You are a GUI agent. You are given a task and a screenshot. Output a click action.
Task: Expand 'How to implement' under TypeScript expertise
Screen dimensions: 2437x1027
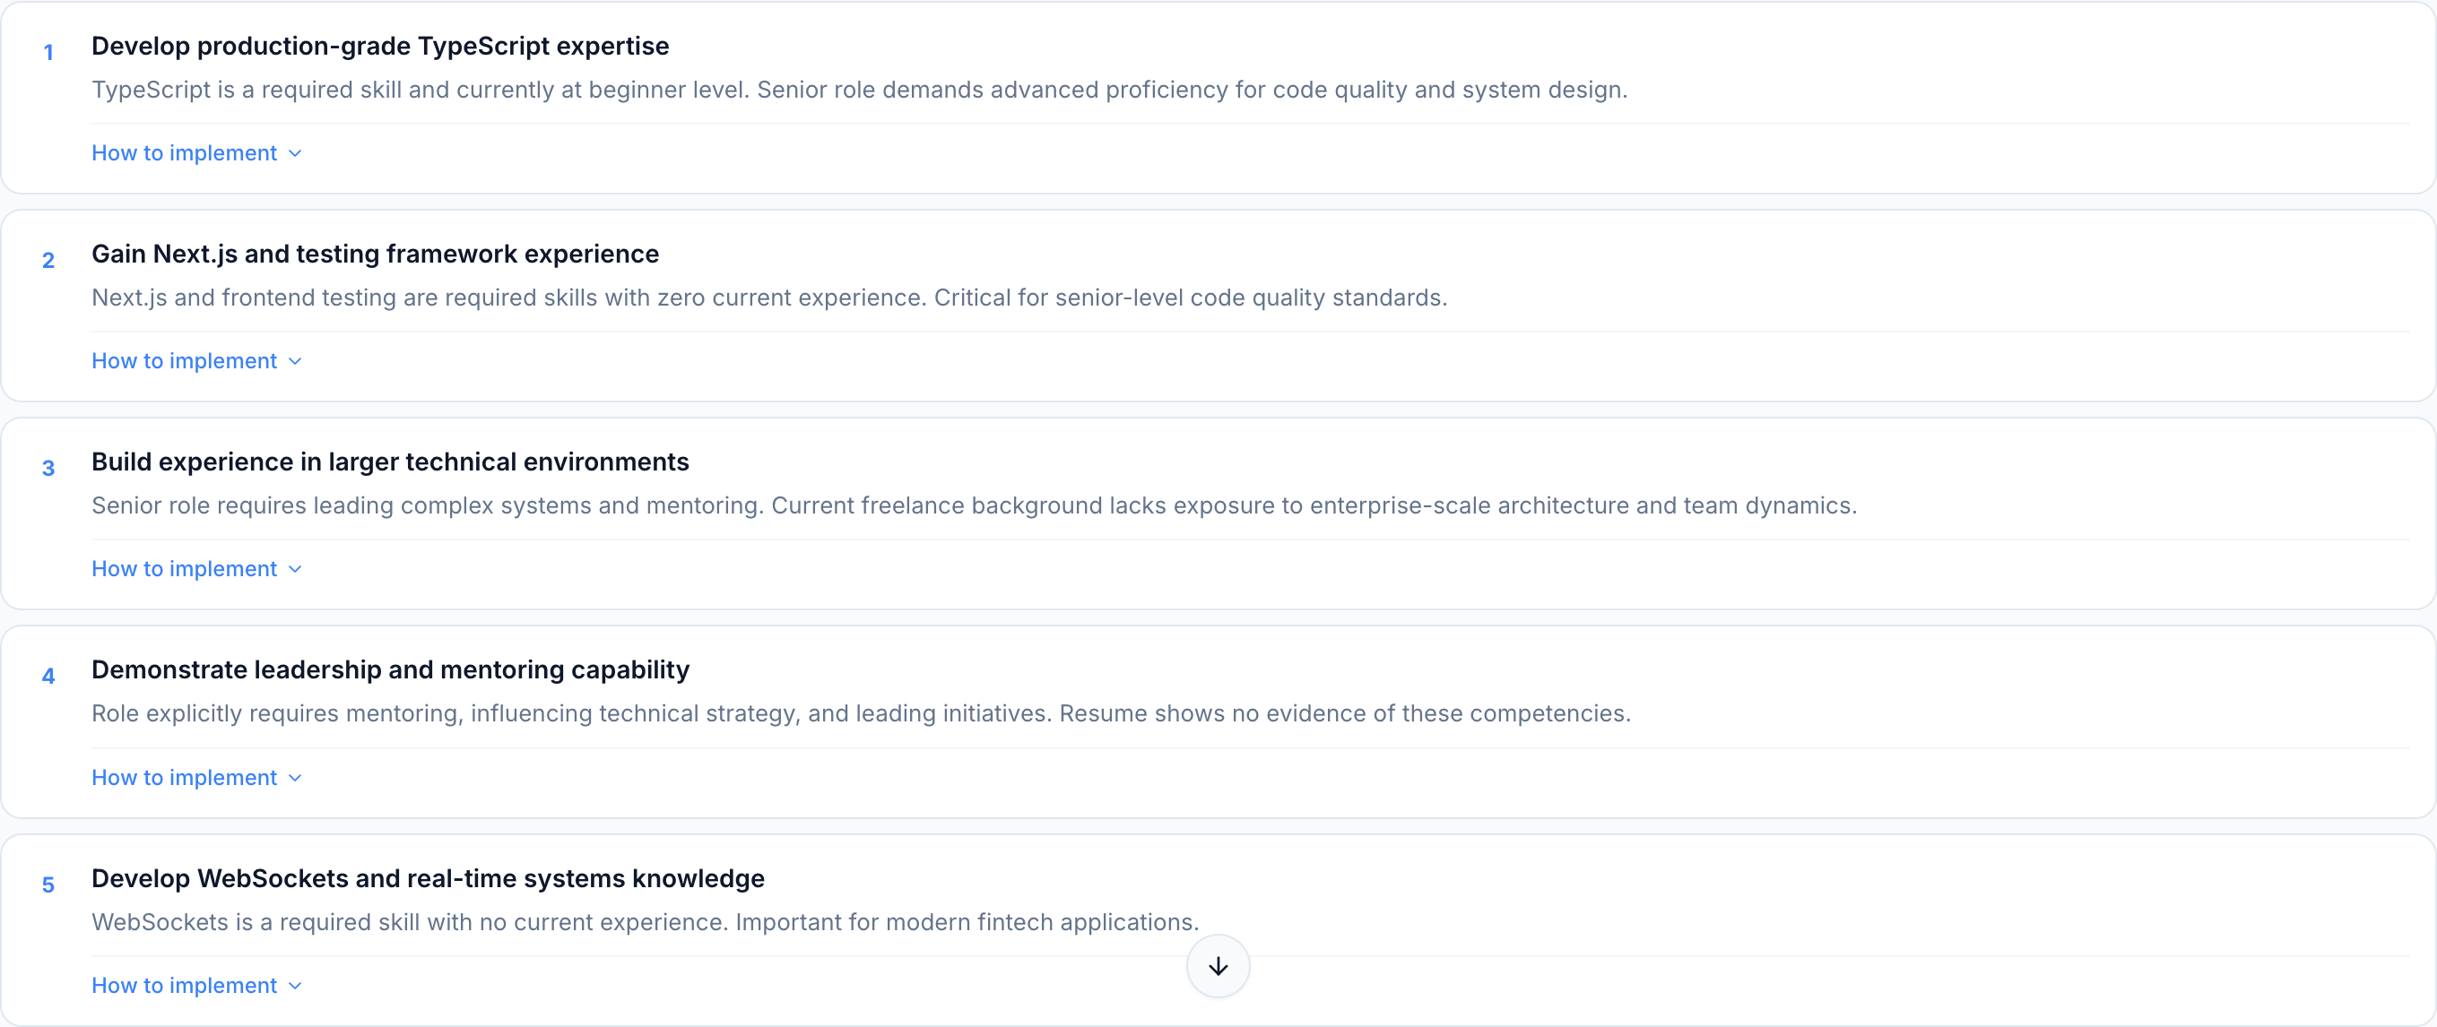184,152
